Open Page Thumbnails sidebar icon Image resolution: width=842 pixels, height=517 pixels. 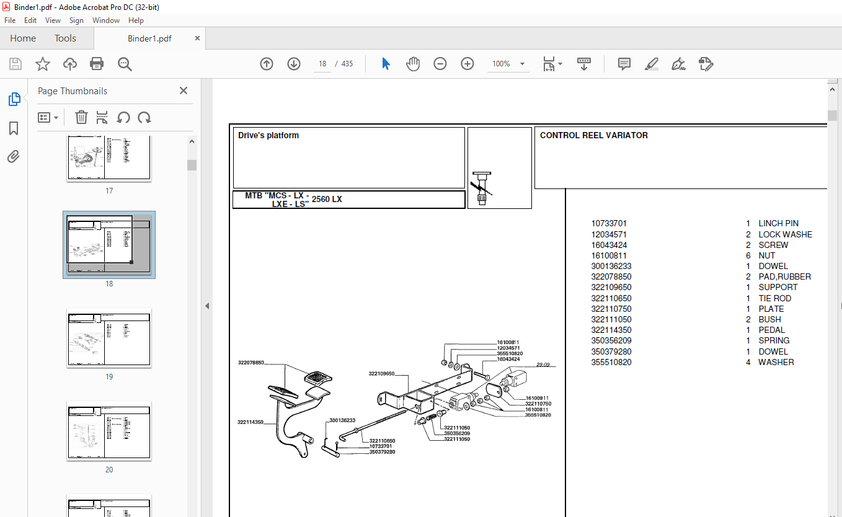click(14, 99)
